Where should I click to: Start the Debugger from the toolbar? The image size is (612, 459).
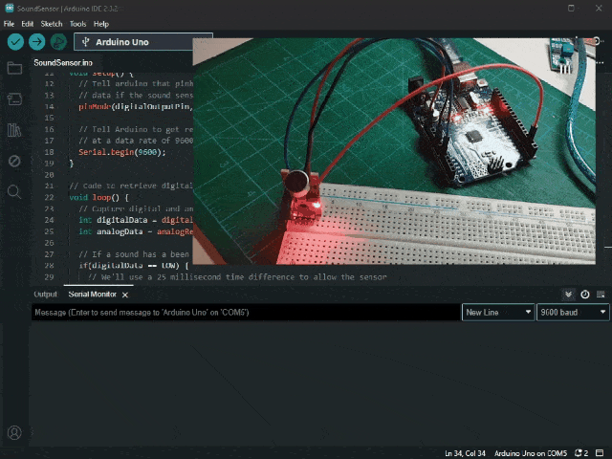pyautogui.click(x=58, y=42)
